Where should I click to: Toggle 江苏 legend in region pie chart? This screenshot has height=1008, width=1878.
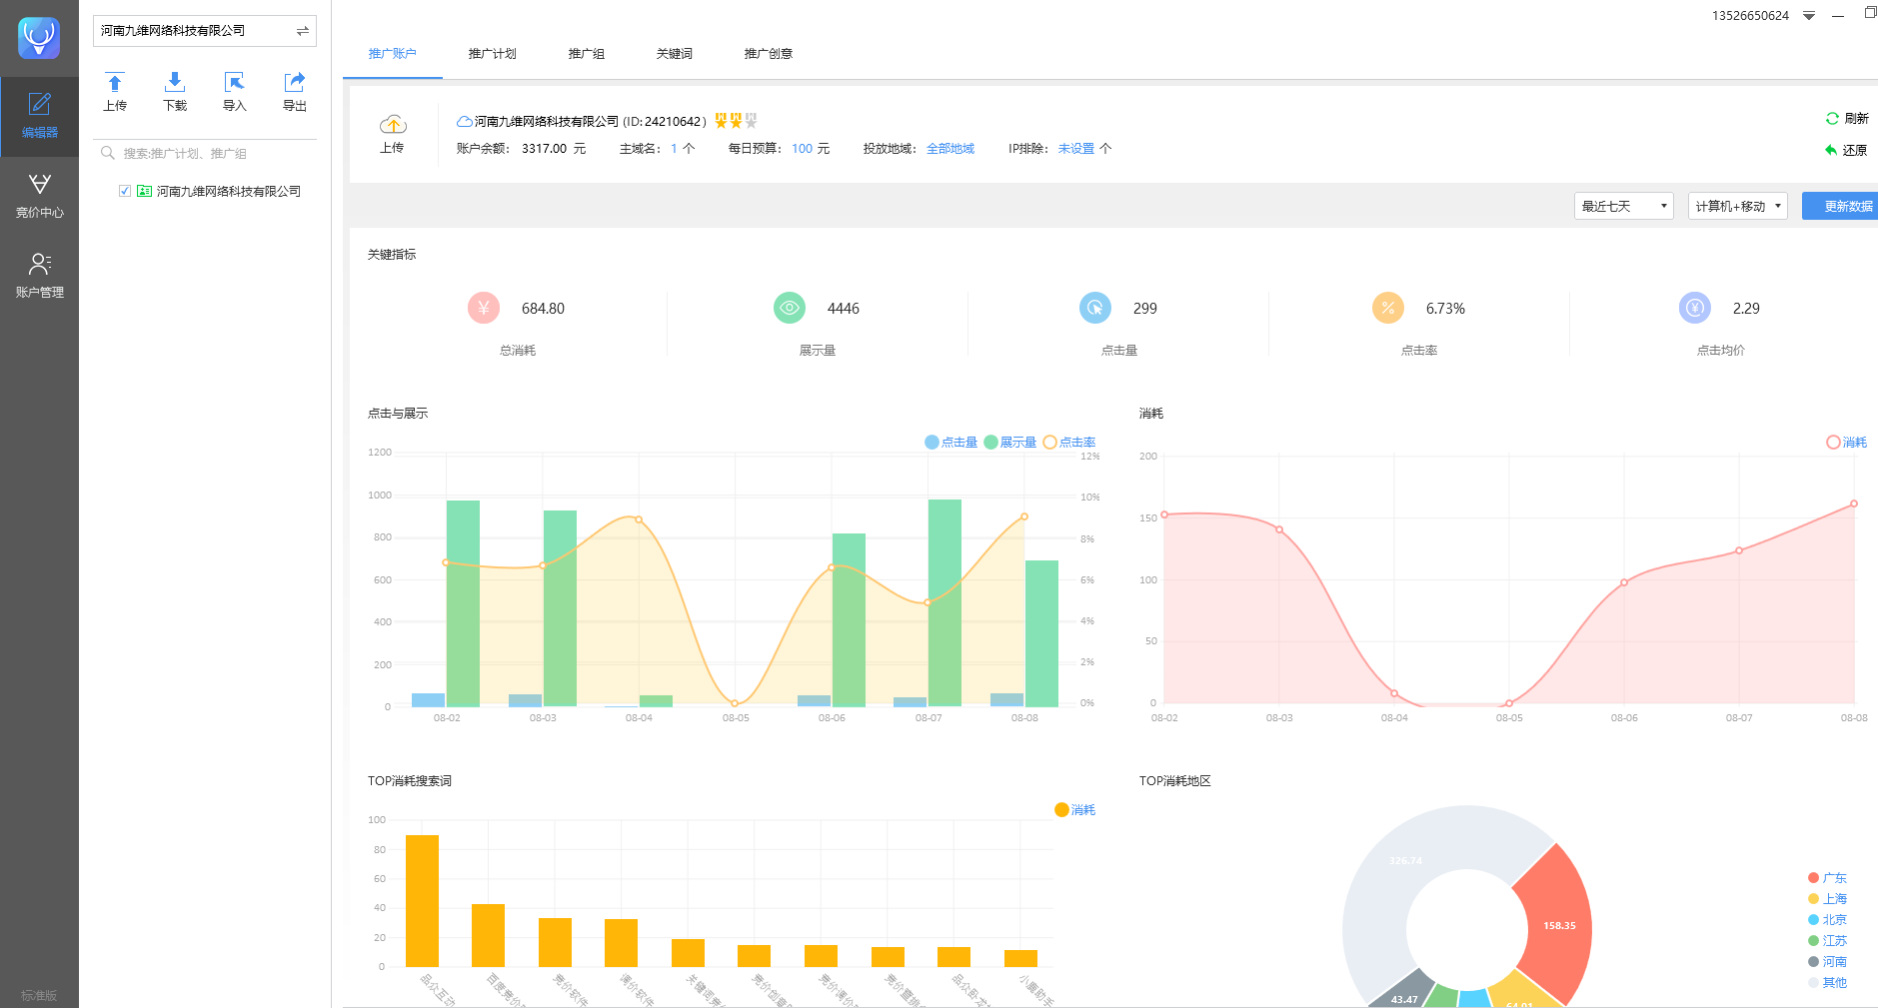pyautogui.click(x=1827, y=941)
